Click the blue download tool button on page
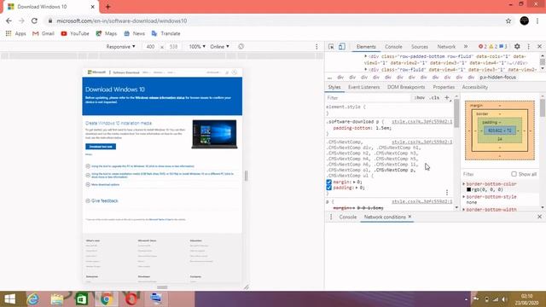The height and width of the screenshot is (307, 546). pos(101,147)
